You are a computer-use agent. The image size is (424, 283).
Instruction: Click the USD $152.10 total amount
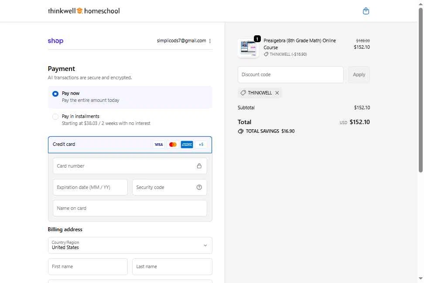[355, 122]
